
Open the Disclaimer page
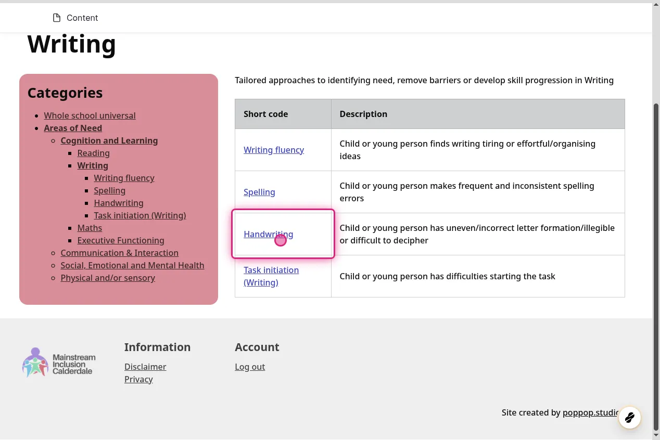coord(145,367)
